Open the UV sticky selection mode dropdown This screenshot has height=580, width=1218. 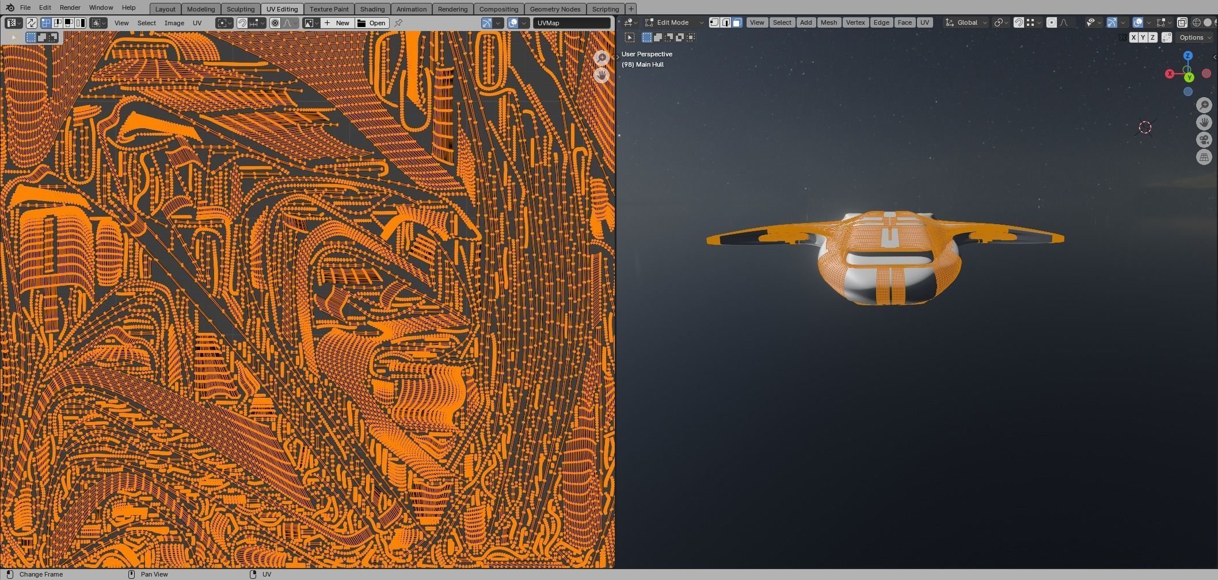tap(98, 23)
